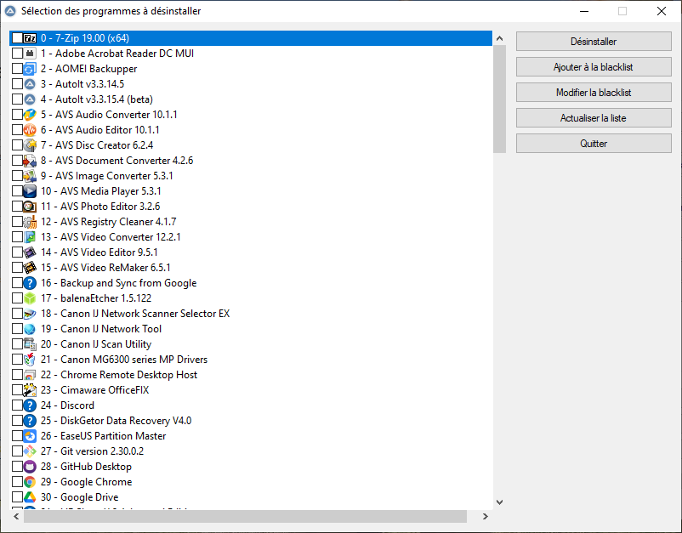Image resolution: width=682 pixels, height=533 pixels.
Task: Click the balenaEtcher icon
Action: click(30, 298)
